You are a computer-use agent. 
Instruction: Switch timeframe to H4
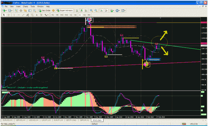(x=75, y=15)
